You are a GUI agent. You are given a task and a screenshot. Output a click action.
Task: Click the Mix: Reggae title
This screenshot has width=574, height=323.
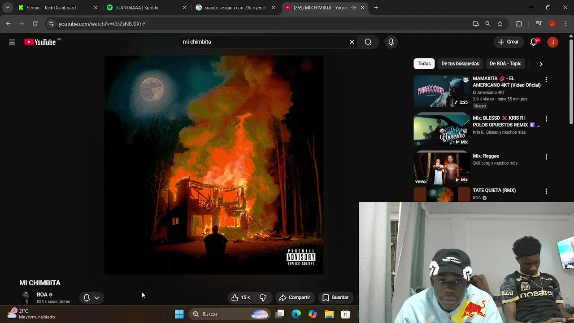click(486, 156)
